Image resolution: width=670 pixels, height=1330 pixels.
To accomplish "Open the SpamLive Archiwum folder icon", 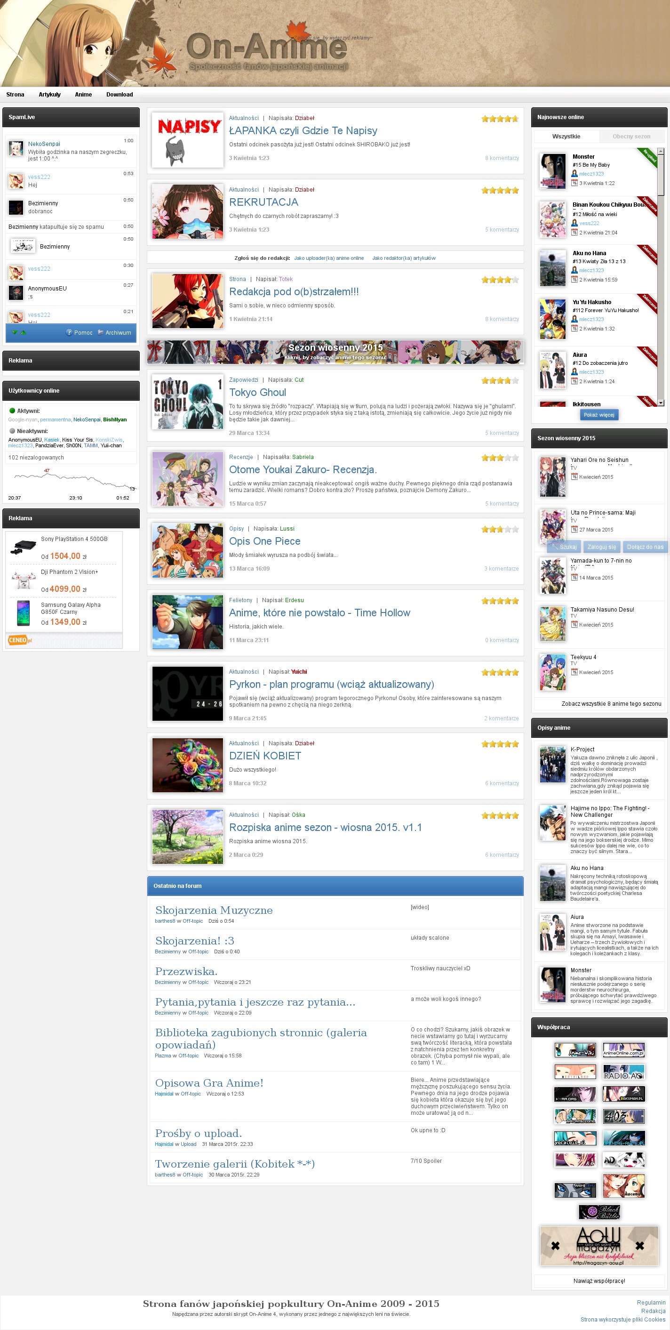I will pos(101,332).
